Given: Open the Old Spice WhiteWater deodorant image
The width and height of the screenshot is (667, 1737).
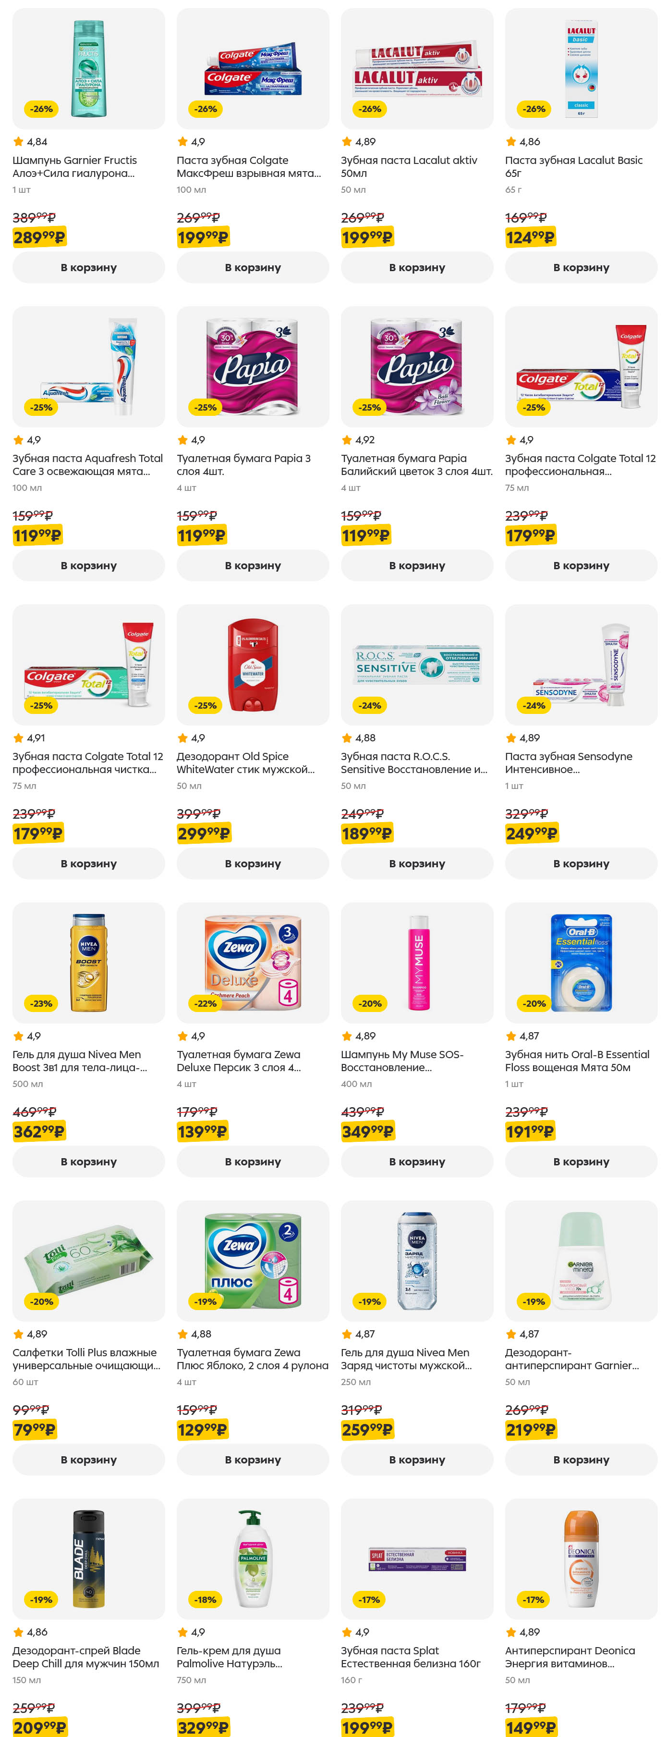Looking at the screenshot, I should pyautogui.click(x=253, y=665).
